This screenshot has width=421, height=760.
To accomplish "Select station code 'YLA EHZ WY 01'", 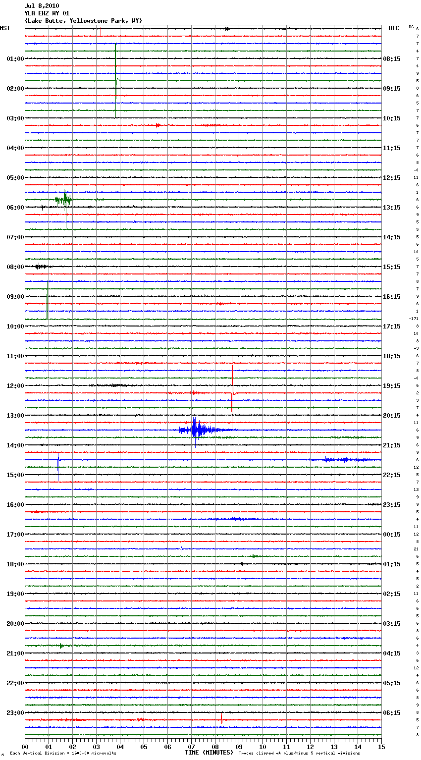I will [x=47, y=13].
